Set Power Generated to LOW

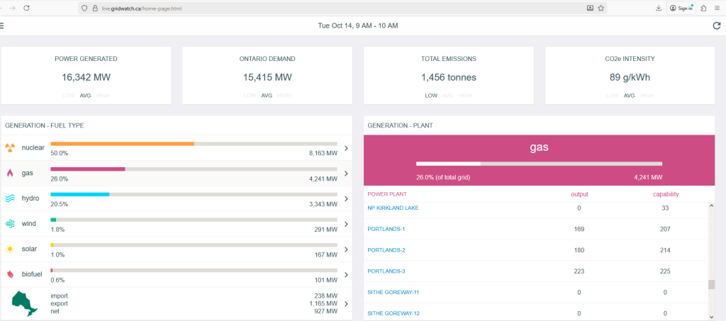69,96
